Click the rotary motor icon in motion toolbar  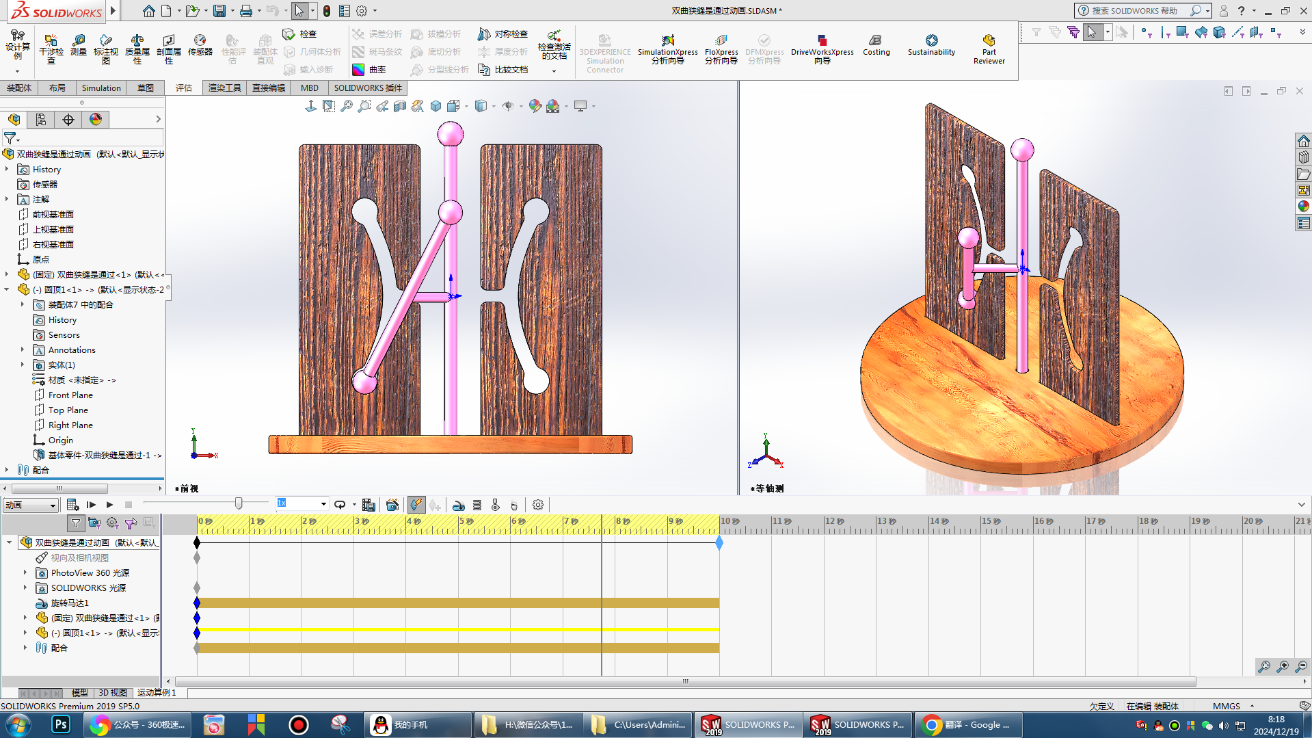(x=459, y=505)
